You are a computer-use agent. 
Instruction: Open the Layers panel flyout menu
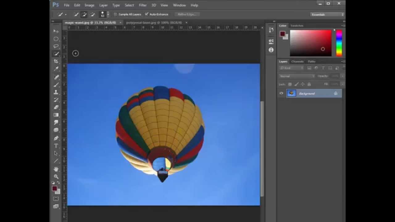pyautogui.click(x=343, y=61)
